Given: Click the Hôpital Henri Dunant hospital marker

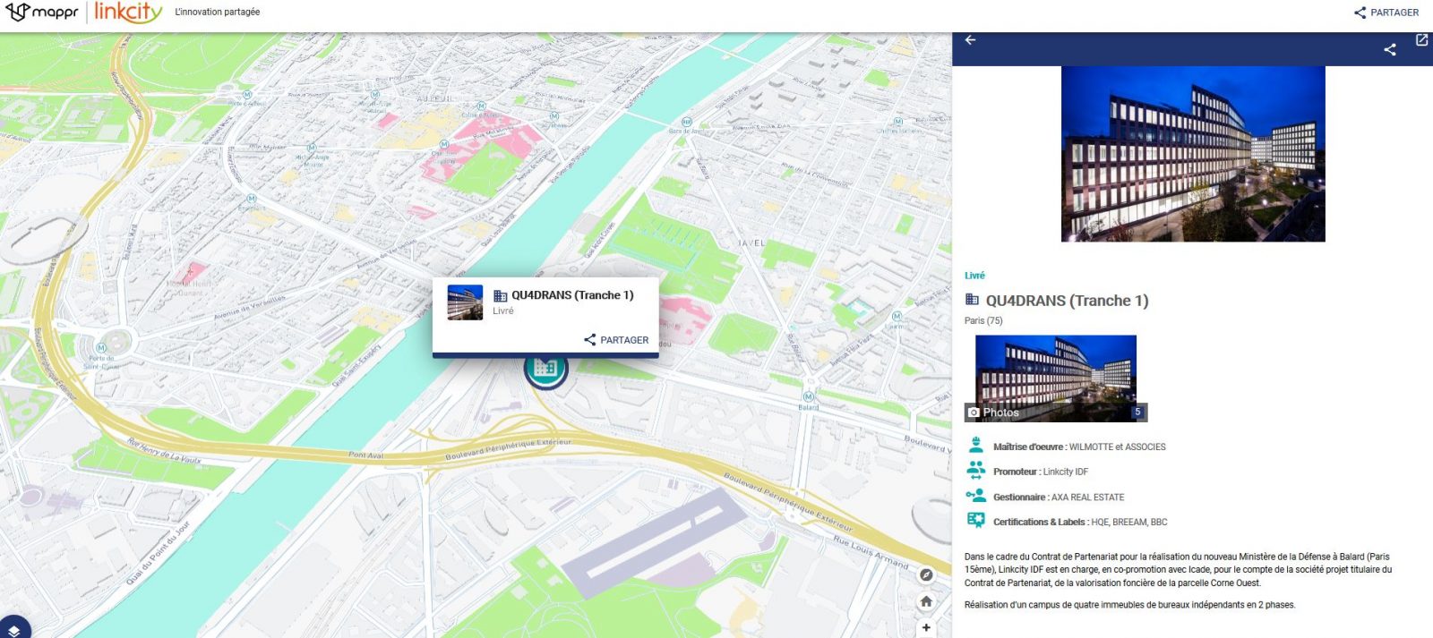Looking at the screenshot, I should (x=190, y=273).
